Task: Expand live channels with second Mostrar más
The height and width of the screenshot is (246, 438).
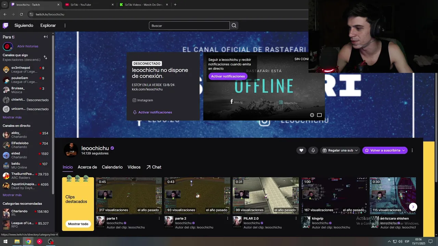Action: click(12, 195)
